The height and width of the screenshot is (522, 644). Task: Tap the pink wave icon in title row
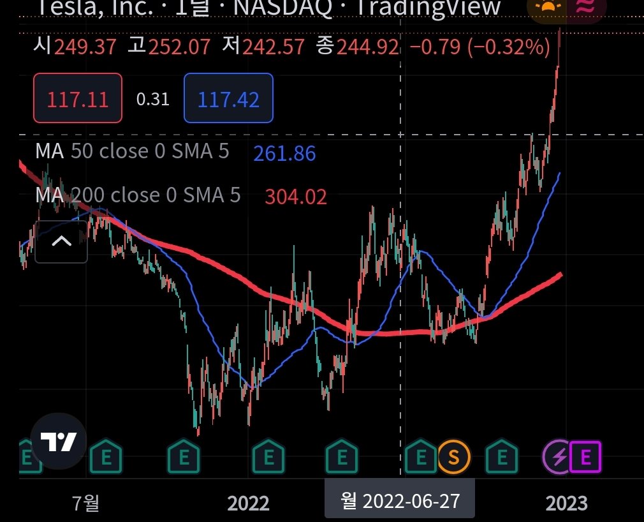click(587, 8)
